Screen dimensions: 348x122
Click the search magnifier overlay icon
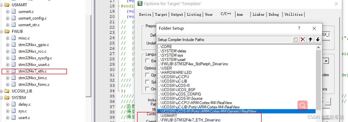coord(303,106)
